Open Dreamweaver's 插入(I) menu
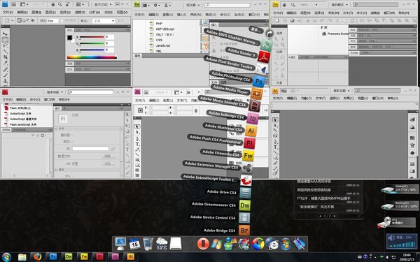 pos(181,15)
